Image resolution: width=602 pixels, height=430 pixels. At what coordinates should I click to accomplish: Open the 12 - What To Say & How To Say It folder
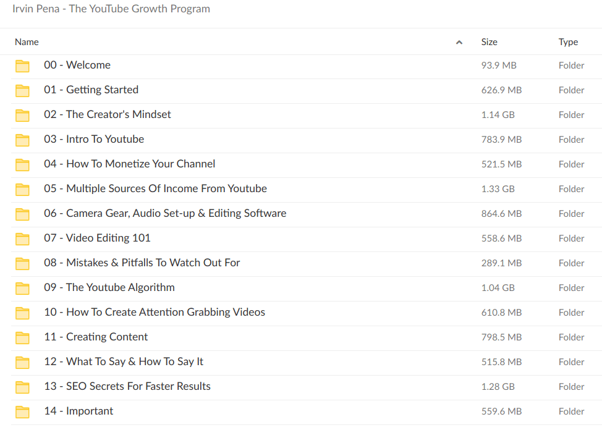pyautogui.click(x=124, y=361)
